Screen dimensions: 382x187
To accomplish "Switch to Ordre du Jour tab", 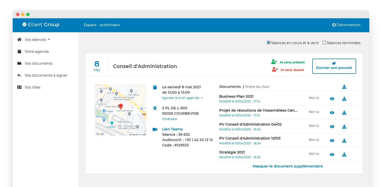I will click(257, 87).
